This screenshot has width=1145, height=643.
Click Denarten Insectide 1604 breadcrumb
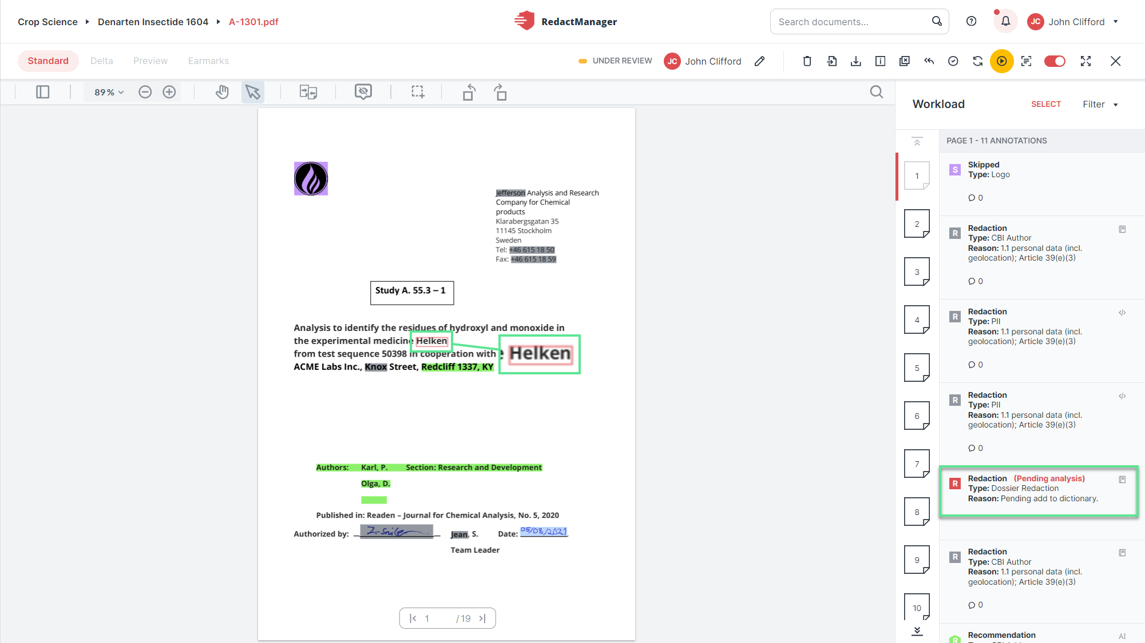tap(153, 22)
